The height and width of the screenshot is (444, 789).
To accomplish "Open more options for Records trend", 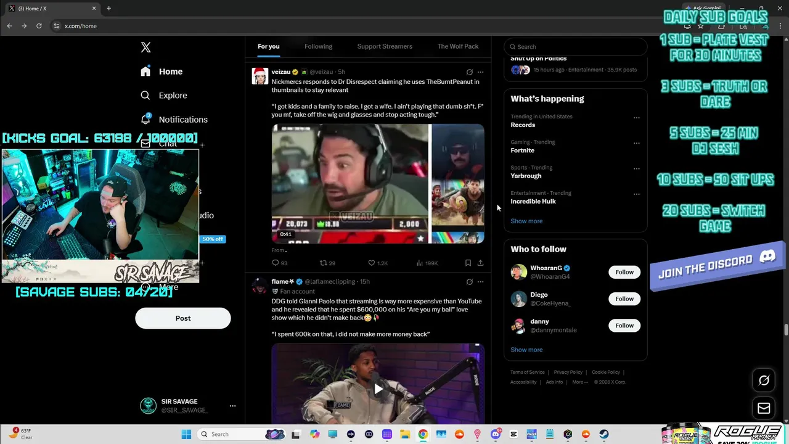I will [x=637, y=118].
